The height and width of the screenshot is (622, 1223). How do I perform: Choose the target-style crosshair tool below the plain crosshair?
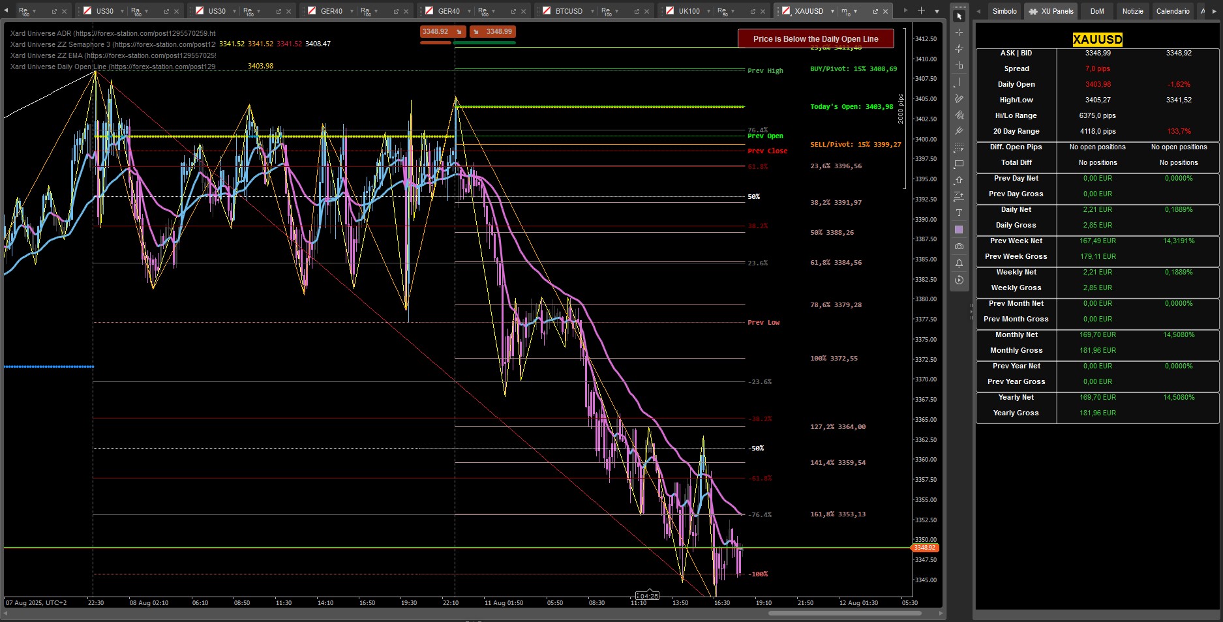coord(959,49)
